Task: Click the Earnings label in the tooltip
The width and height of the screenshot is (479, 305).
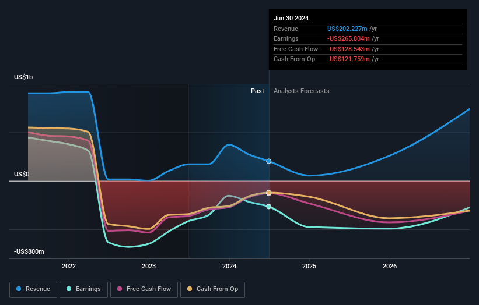Action: coord(286,38)
